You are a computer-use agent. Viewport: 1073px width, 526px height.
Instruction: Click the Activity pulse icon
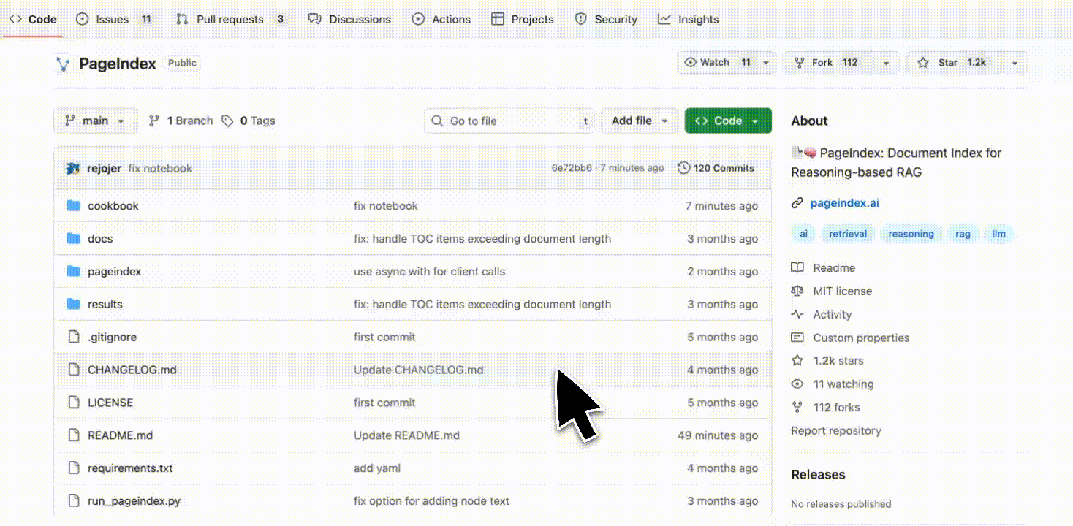click(x=797, y=314)
